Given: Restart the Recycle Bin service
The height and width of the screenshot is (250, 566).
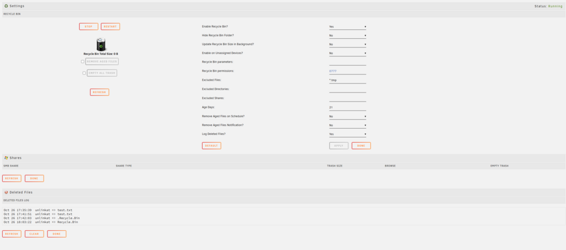Looking at the screenshot, I should click(110, 27).
